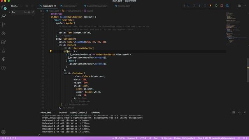
Task: Click Flutter version in status bar
Action: coord(184,138)
